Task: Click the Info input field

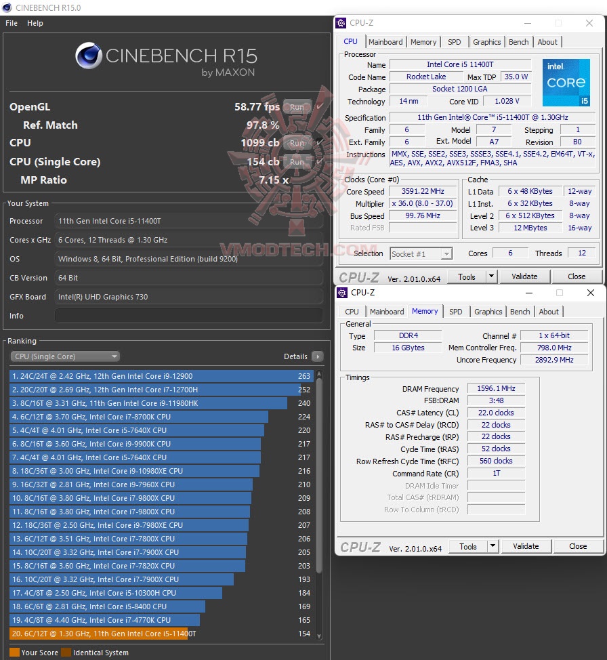Action: tap(188, 316)
